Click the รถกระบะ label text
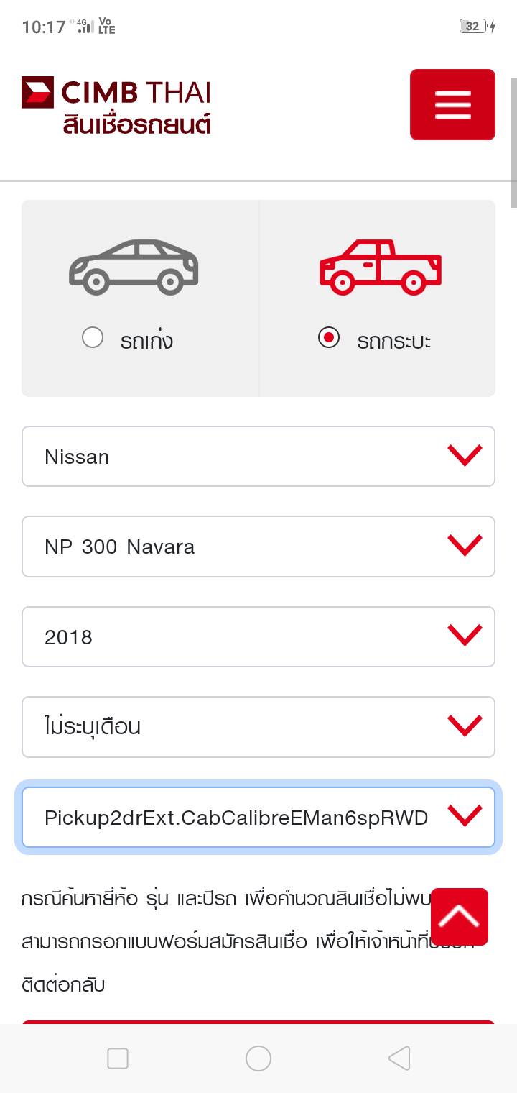Screen dimensions: 517x1093 (x=393, y=340)
